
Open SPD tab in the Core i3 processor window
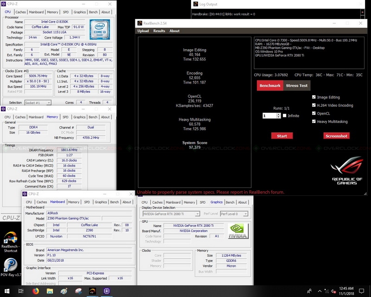(x=66, y=12)
